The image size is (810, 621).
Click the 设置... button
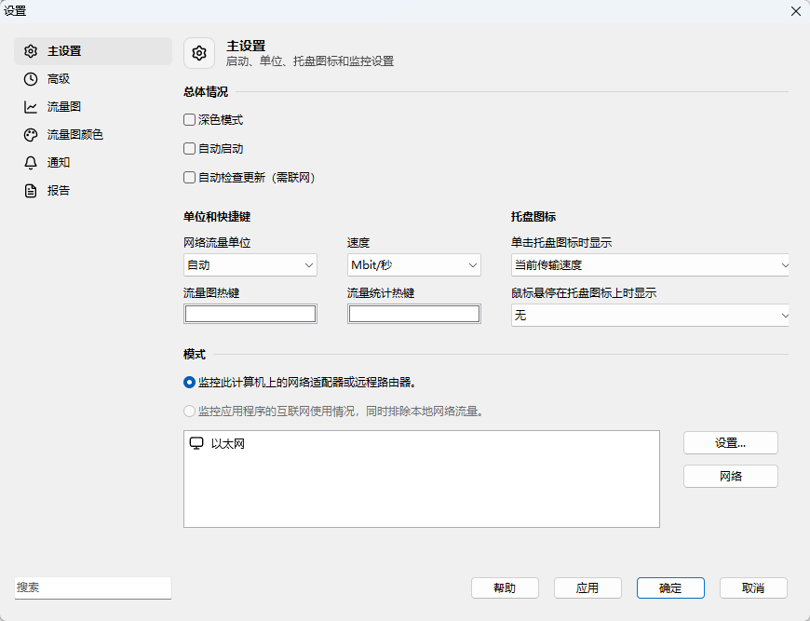731,443
